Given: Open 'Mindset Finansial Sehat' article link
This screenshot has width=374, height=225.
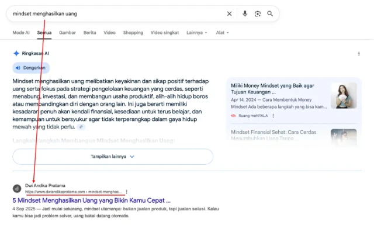Looking at the screenshot, I should coord(273,135).
